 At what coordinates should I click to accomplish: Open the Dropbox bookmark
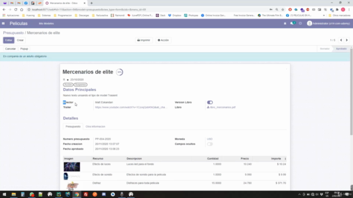click(175, 15)
